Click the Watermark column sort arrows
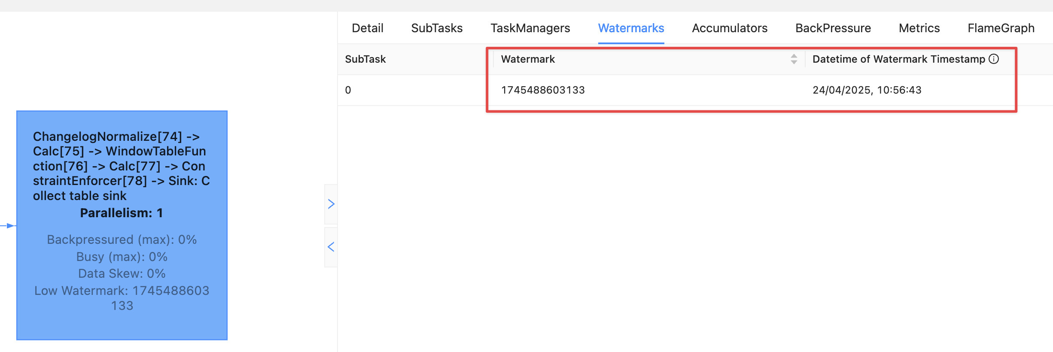The width and height of the screenshot is (1053, 352). pos(794,59)
